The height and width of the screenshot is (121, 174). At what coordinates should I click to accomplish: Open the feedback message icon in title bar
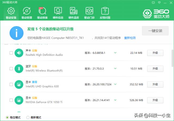(x=153, y=2)
